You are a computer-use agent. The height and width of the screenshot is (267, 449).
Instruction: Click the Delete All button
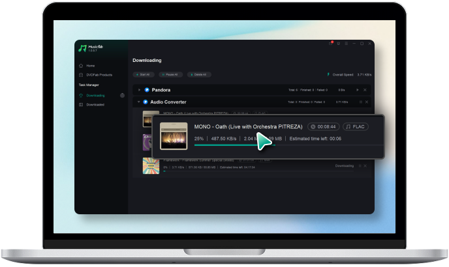point(199,75)
